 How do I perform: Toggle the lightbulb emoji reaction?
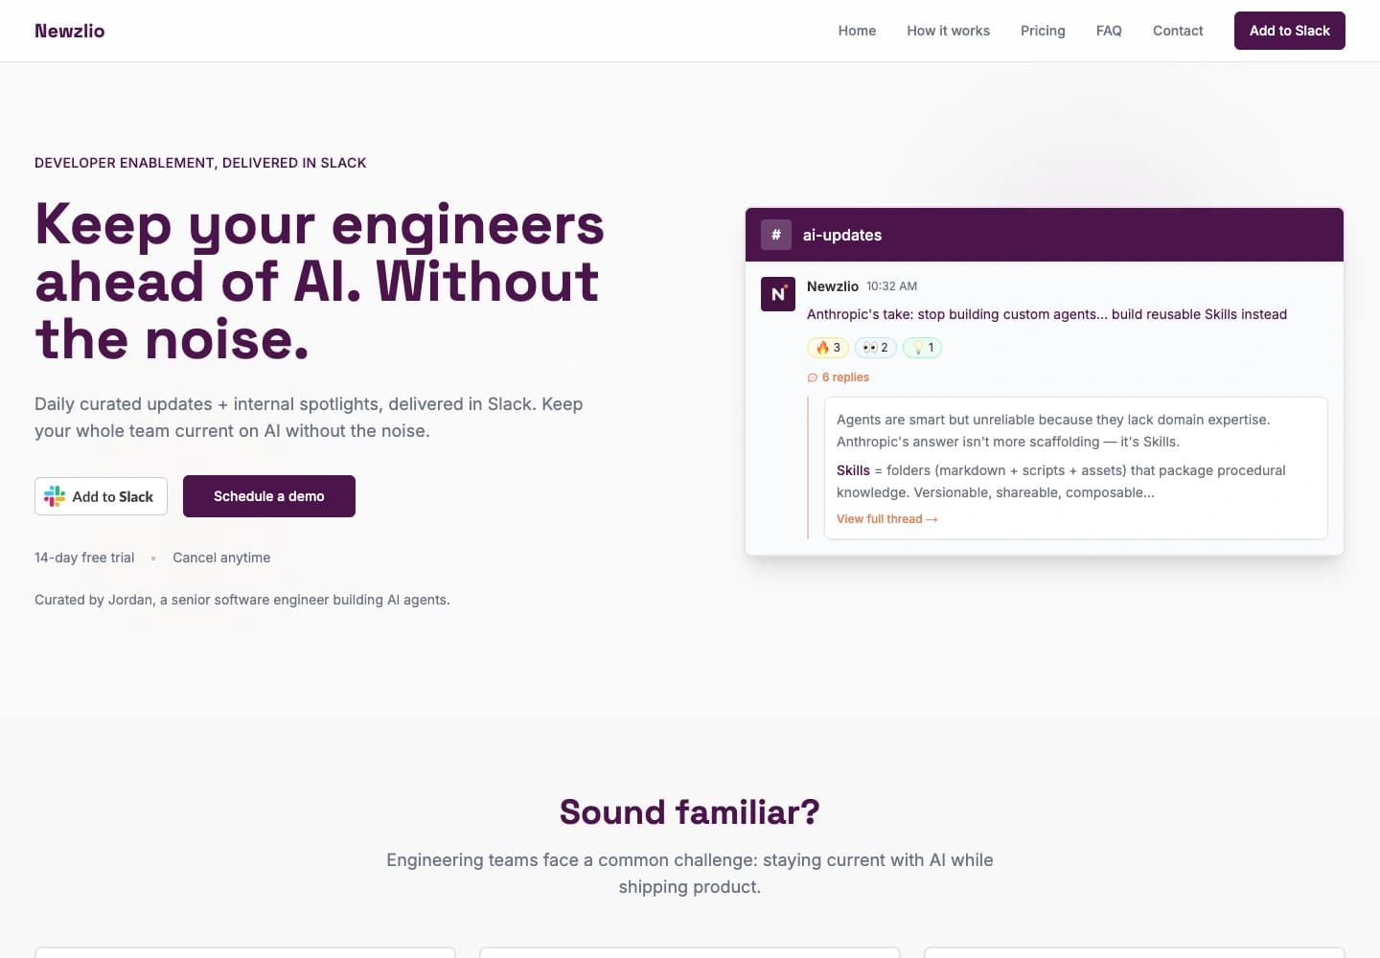[923, 348]
